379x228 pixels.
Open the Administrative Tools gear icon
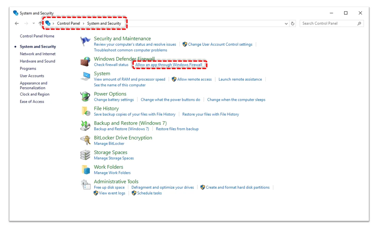coord(86,184)
